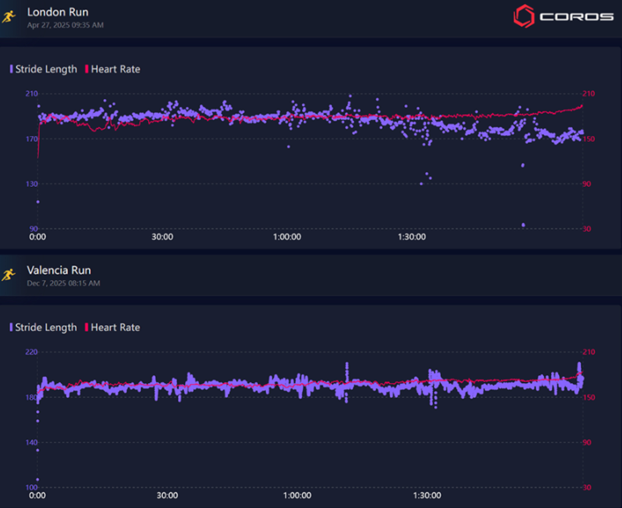Open the London Run activity title
This screenshot has height=508, width=622.
tap(58, 12)
